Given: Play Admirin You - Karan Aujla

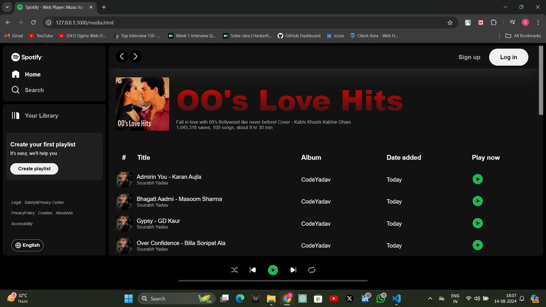Looking at the screenshot, I should [477, 179].
